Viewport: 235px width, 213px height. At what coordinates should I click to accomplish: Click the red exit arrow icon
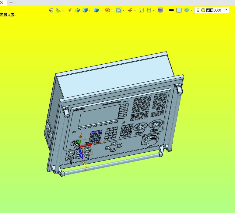click(51, 10)
